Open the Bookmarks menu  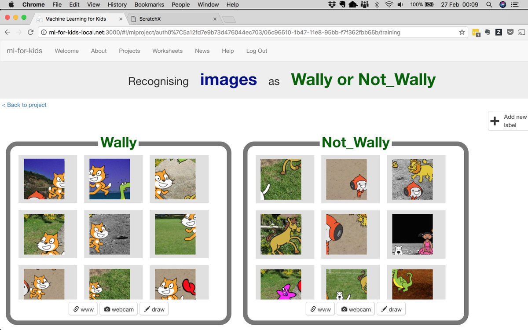(150, 4)
